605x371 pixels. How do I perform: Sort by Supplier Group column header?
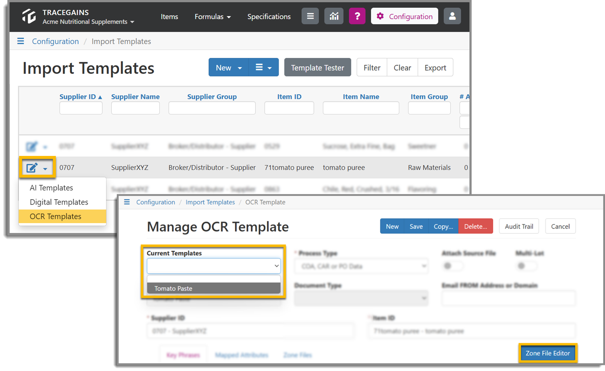tap(212, 97)
